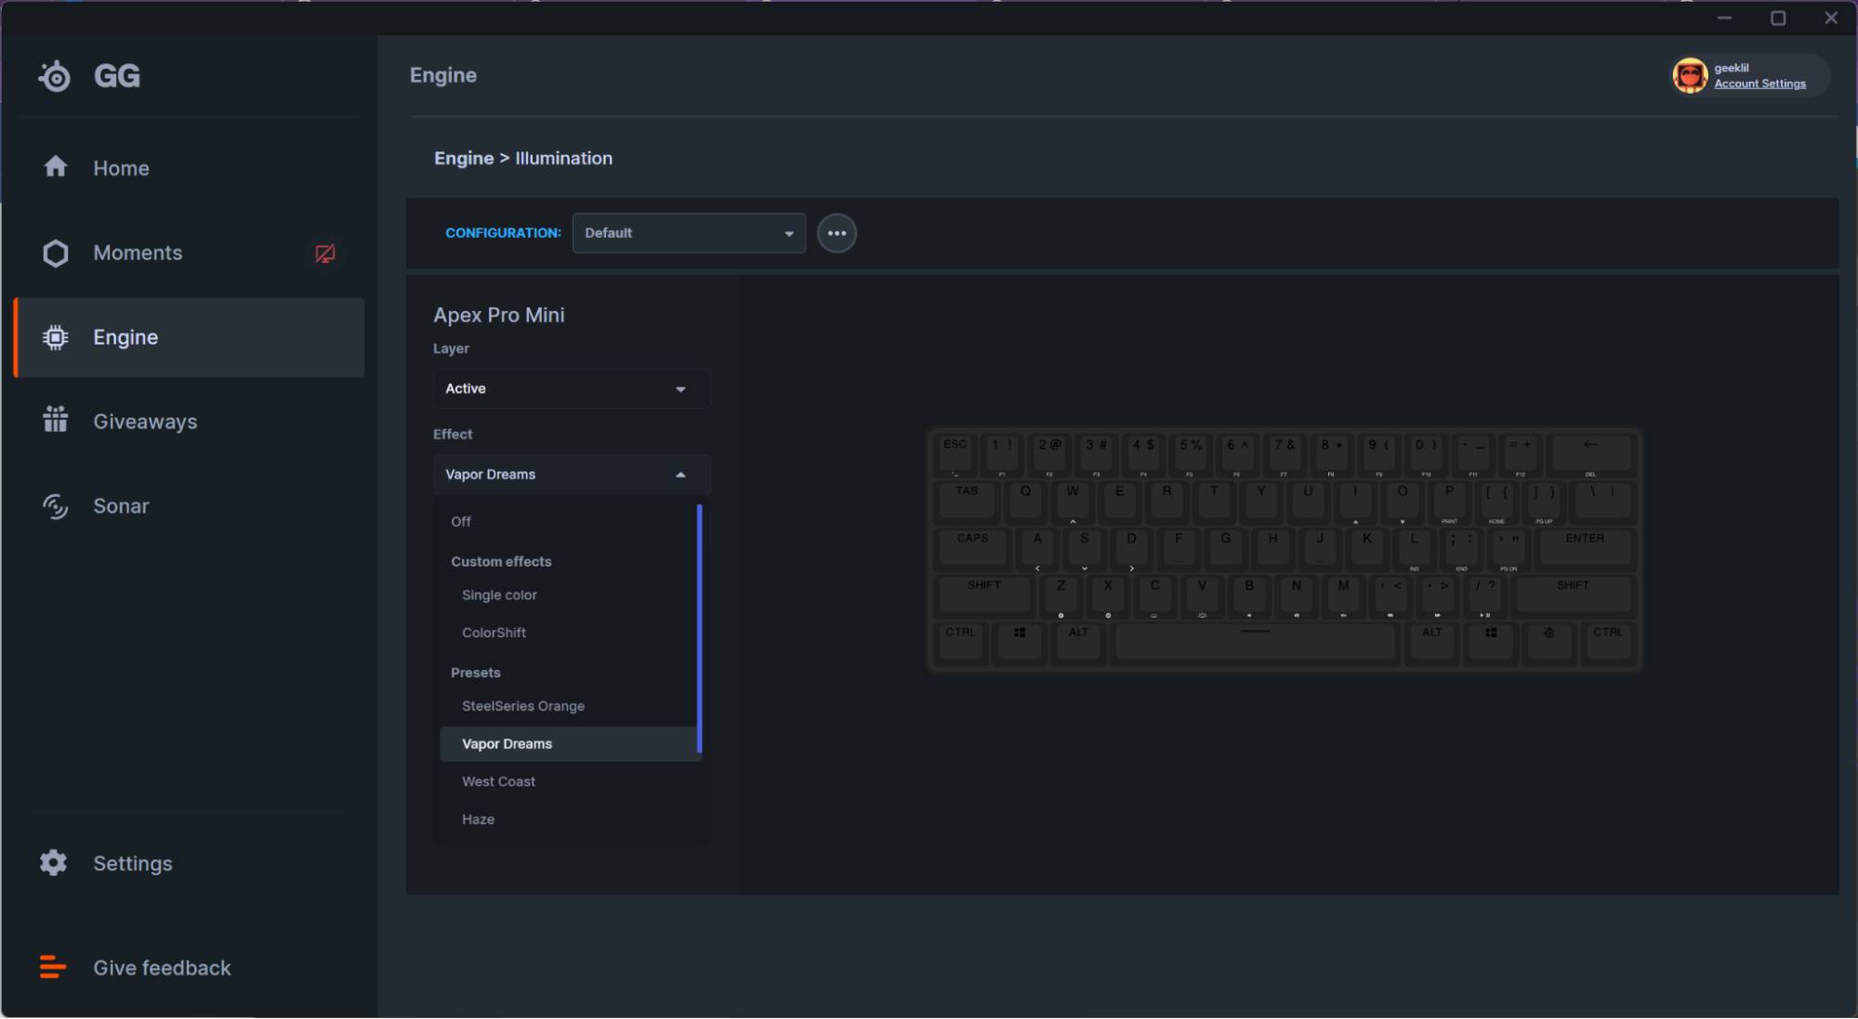The image size is (1858, 1019).
Task: Minimize the GG window
Action: tap(1724, 18)
